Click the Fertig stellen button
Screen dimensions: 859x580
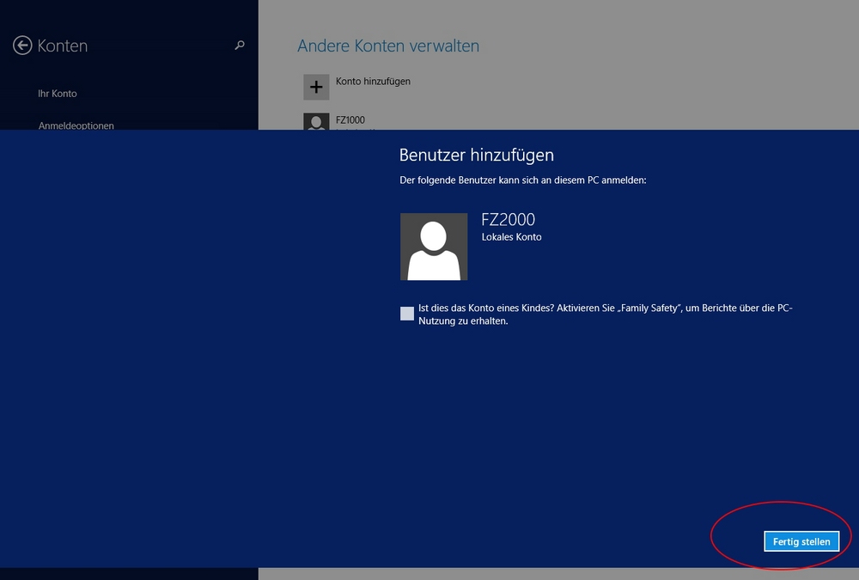pos(801,541)
